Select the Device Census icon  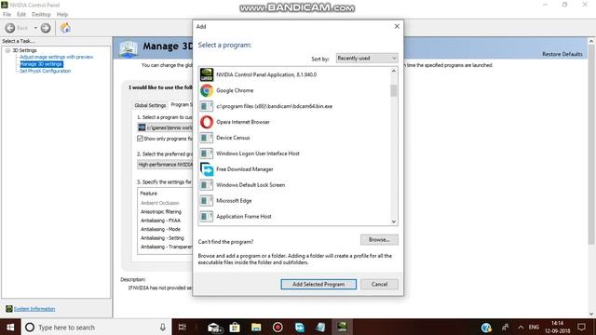pos(207,138)
